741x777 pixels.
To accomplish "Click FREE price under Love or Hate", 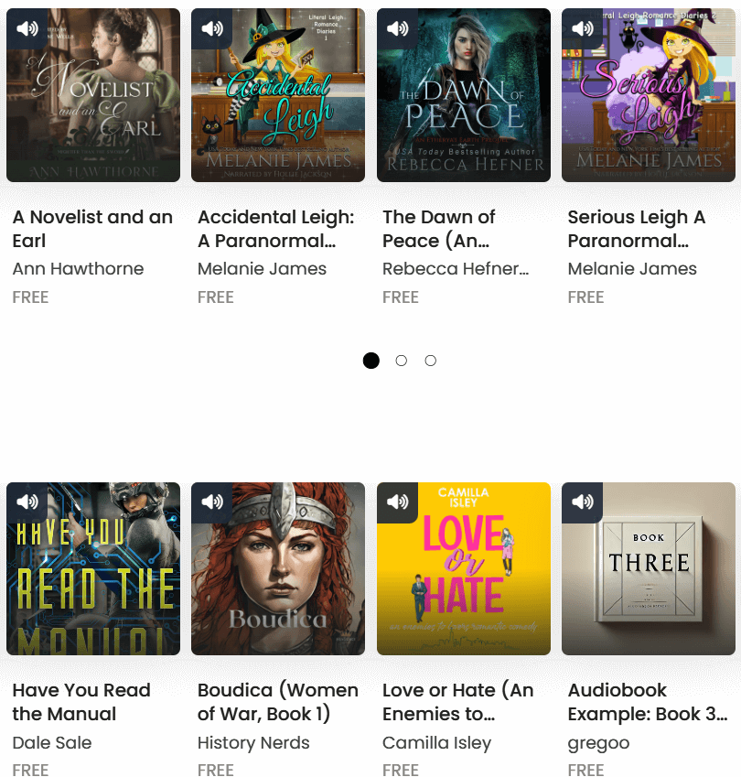I will pyautogui.click(x=401, y=770).
